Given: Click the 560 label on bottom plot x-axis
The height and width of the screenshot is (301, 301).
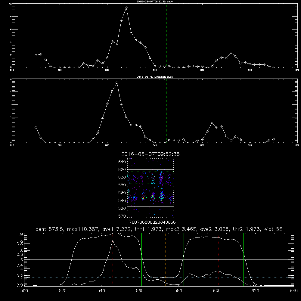Looking at the screenshot, I should click(140, 291).
